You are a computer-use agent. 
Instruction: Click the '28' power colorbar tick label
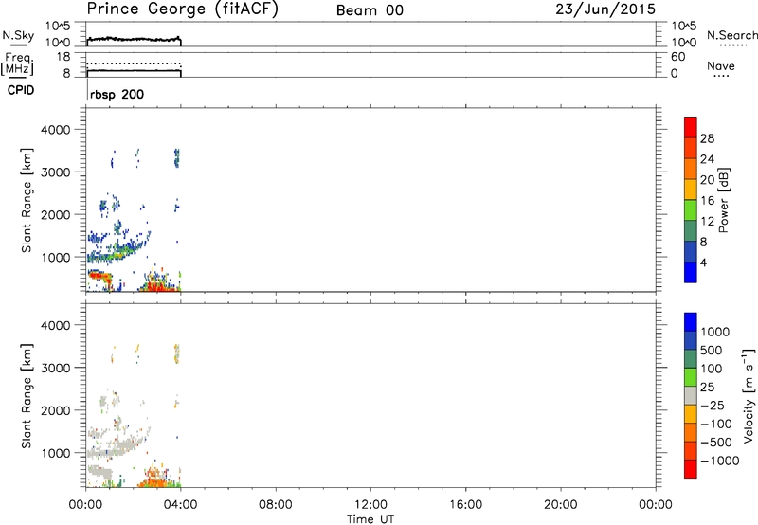click(x=707, y=138)
